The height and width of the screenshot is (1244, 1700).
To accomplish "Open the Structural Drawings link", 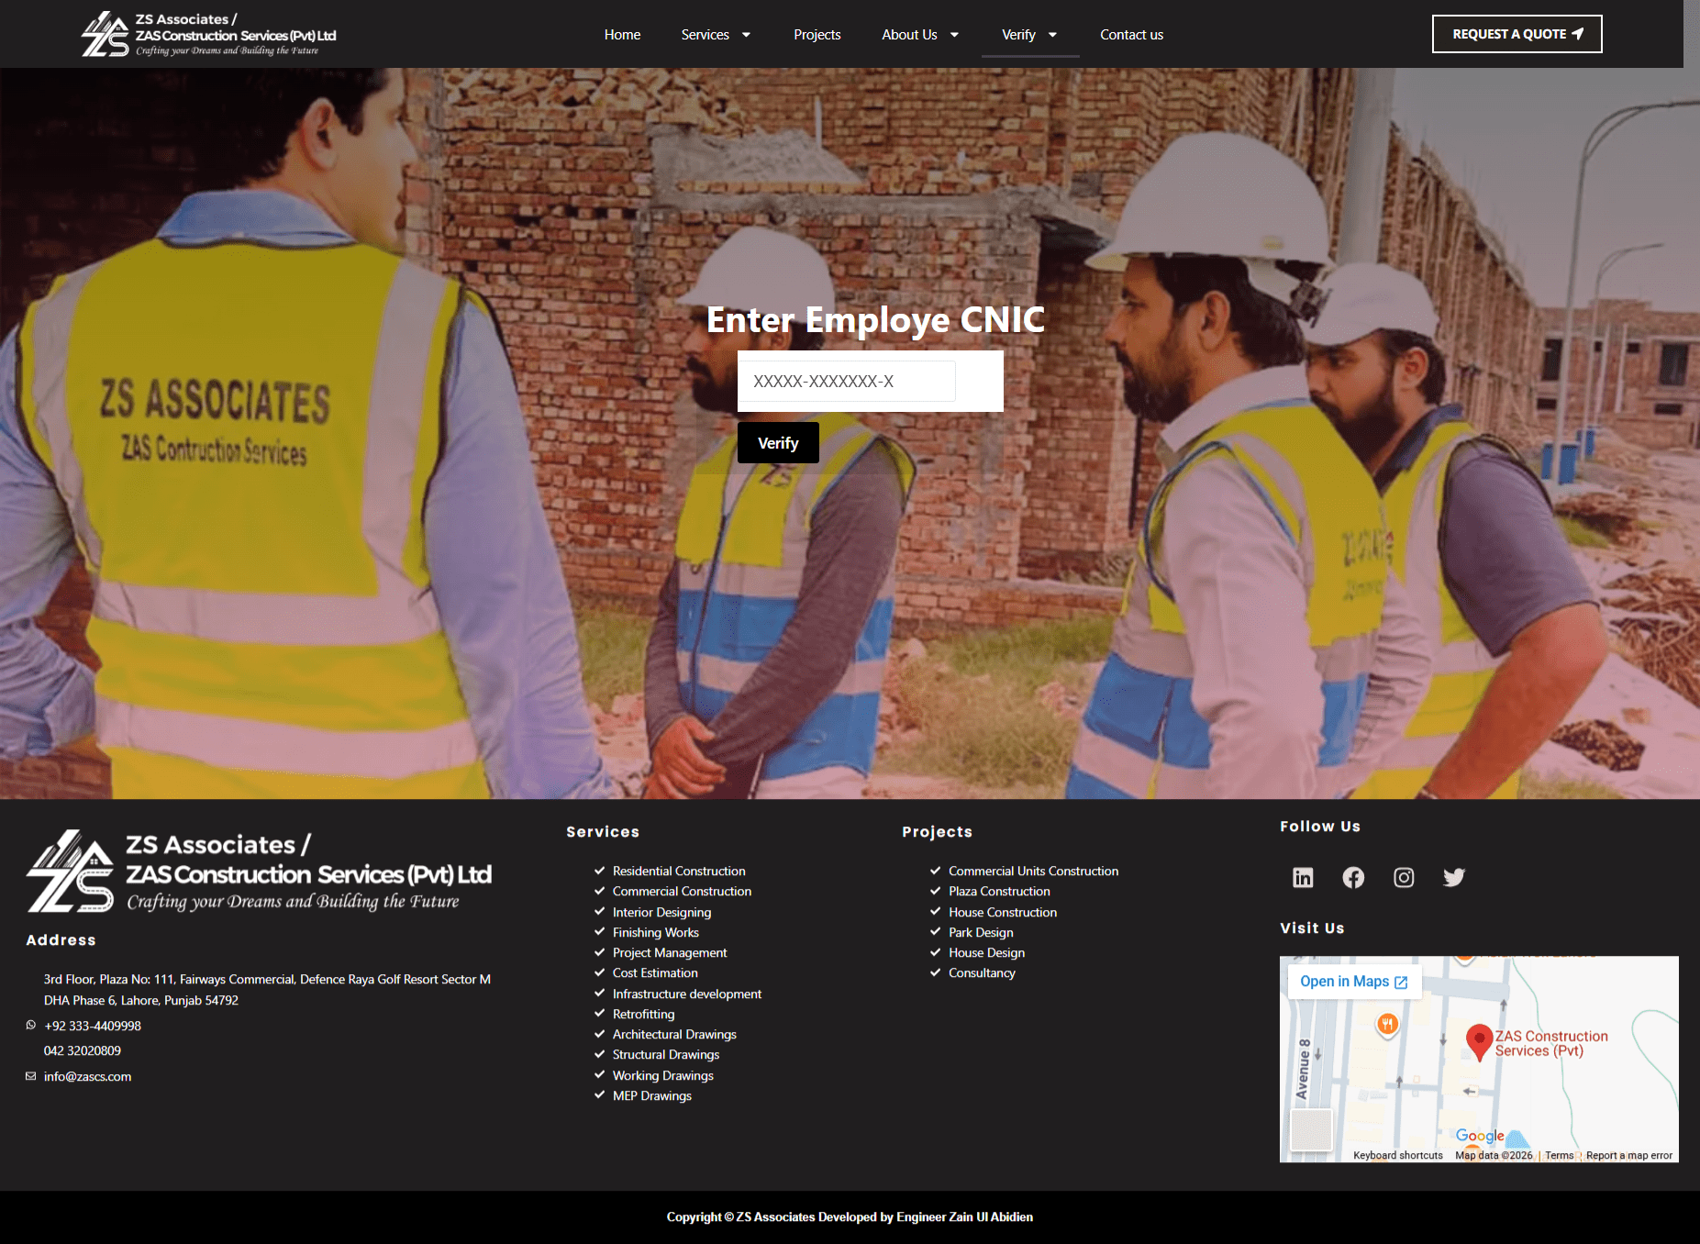I will [666, 1054].
